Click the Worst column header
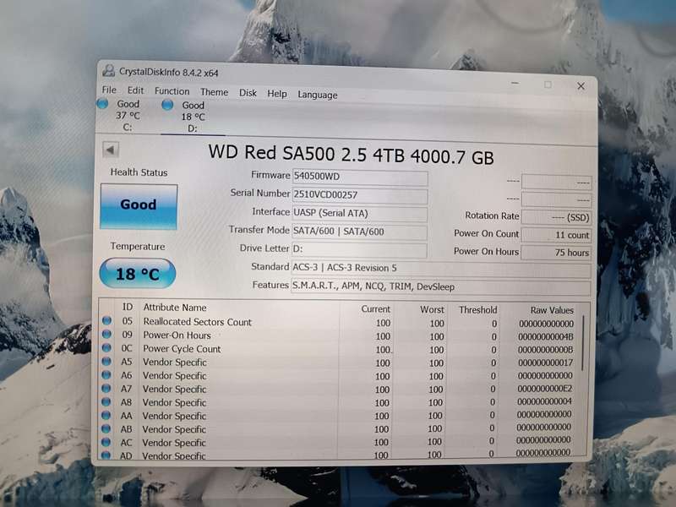Screen dimensions: 676x507 (x=432, y=309)
